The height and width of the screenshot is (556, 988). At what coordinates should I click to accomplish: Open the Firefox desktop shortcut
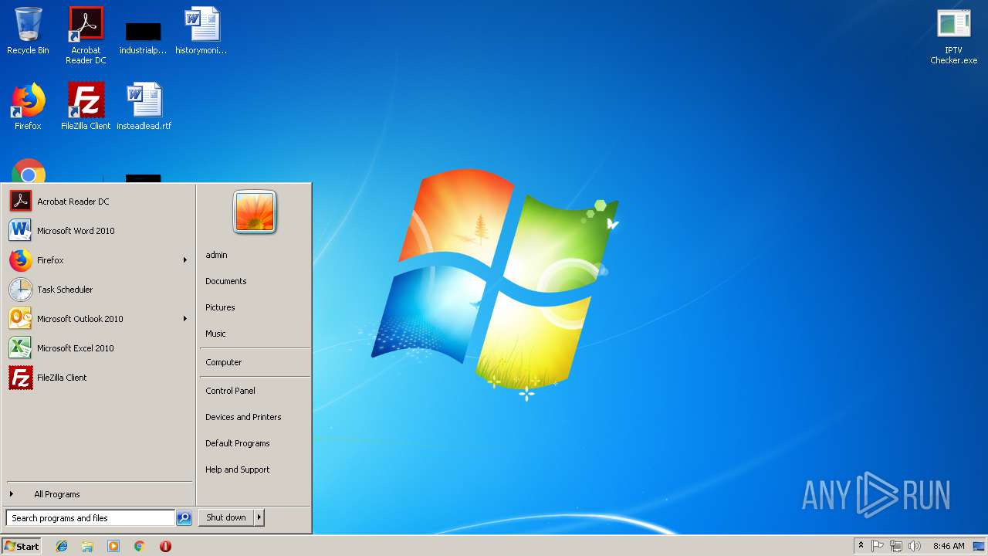[x=28, y=107]
